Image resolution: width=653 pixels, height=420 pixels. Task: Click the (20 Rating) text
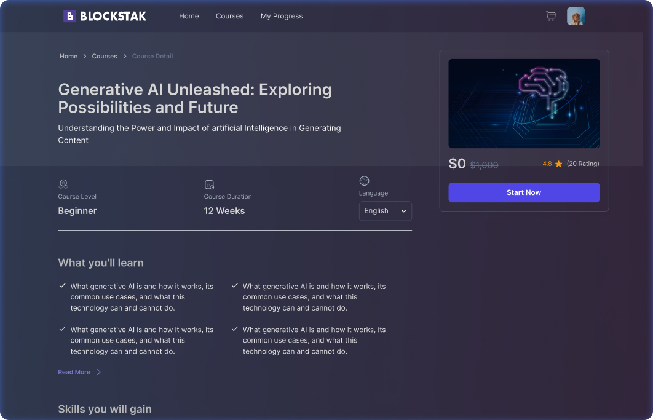pos(582,164)
